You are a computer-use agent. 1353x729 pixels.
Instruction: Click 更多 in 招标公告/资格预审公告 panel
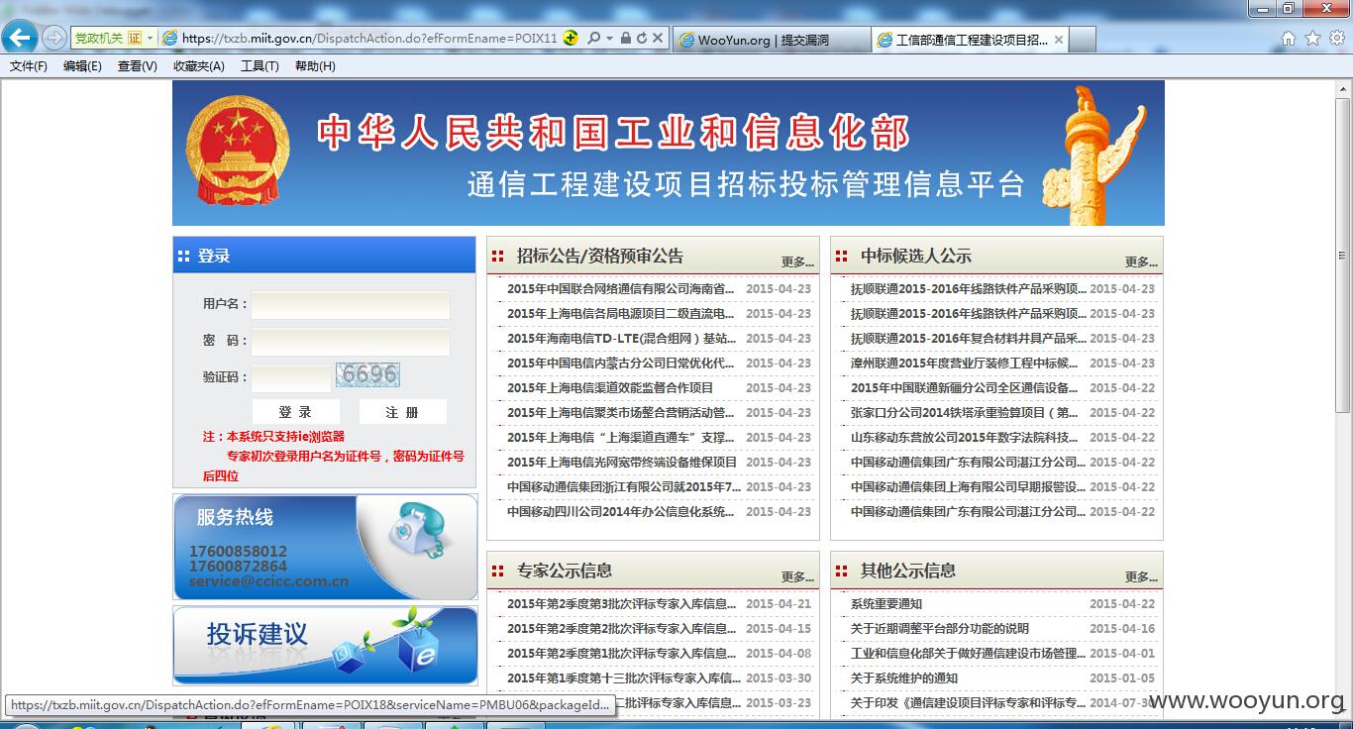click(797, 262)
